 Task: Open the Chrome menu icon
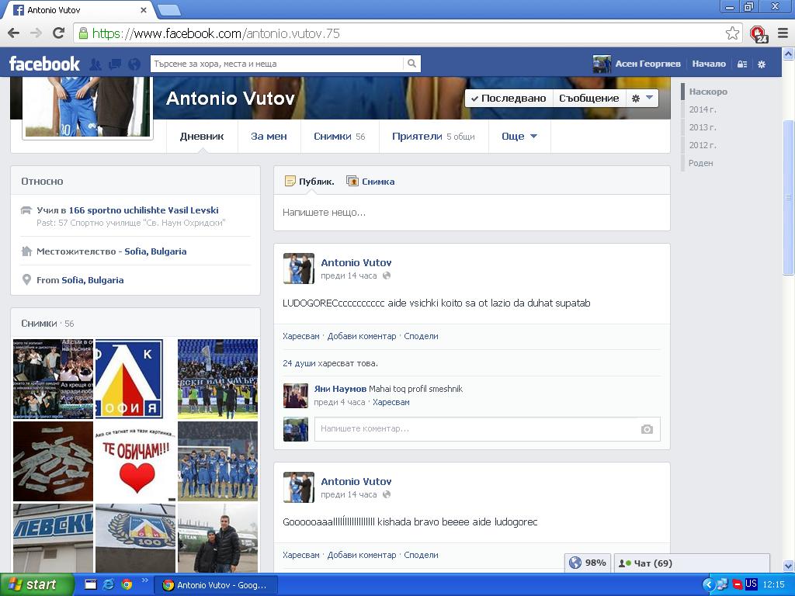pos(783,33)
